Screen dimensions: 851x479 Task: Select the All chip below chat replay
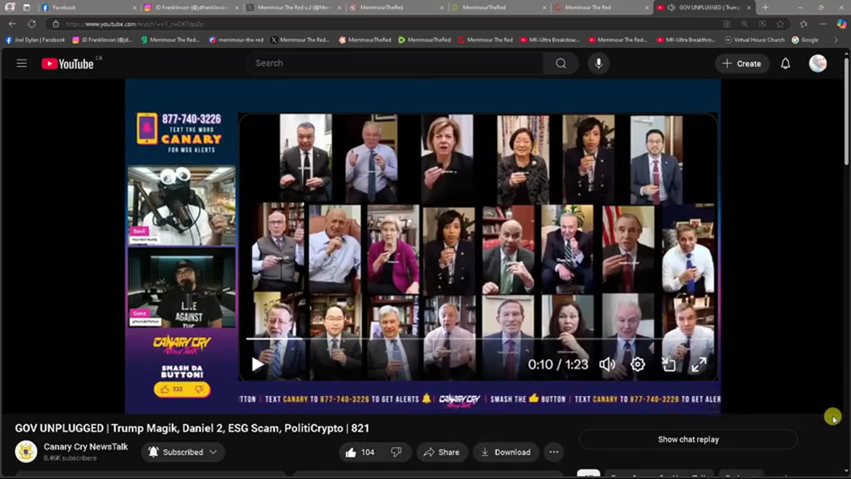pos(588,475)
